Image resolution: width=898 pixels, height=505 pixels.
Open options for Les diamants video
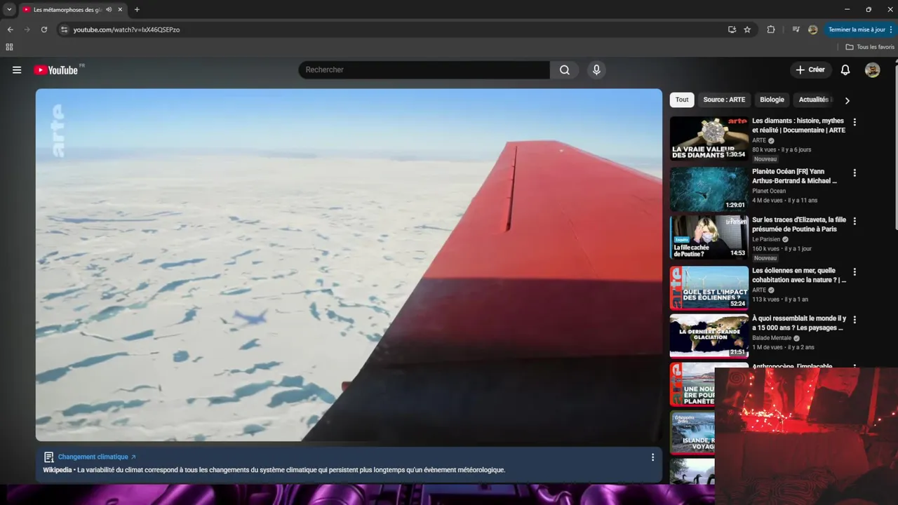click(x=855, y=122)
